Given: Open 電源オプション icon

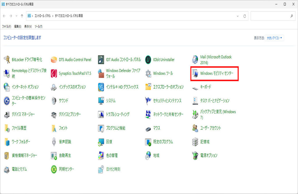Looking at the screenshot, I should [195, 156].
